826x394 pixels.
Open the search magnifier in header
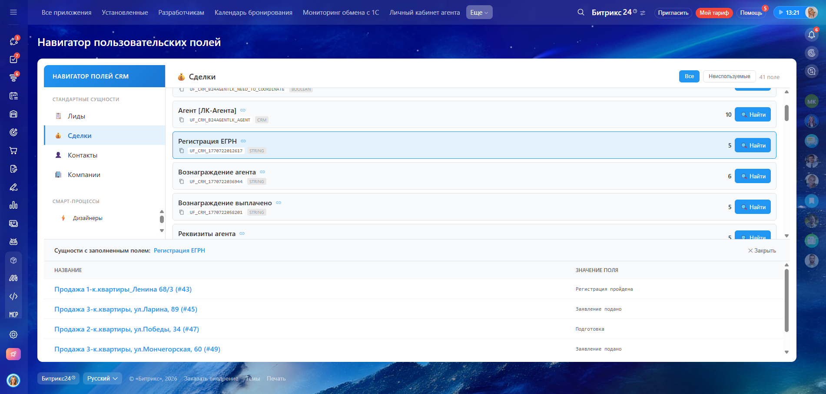coord(581,12)
